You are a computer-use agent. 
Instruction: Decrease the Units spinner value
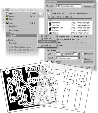click(x=62, y=55)
